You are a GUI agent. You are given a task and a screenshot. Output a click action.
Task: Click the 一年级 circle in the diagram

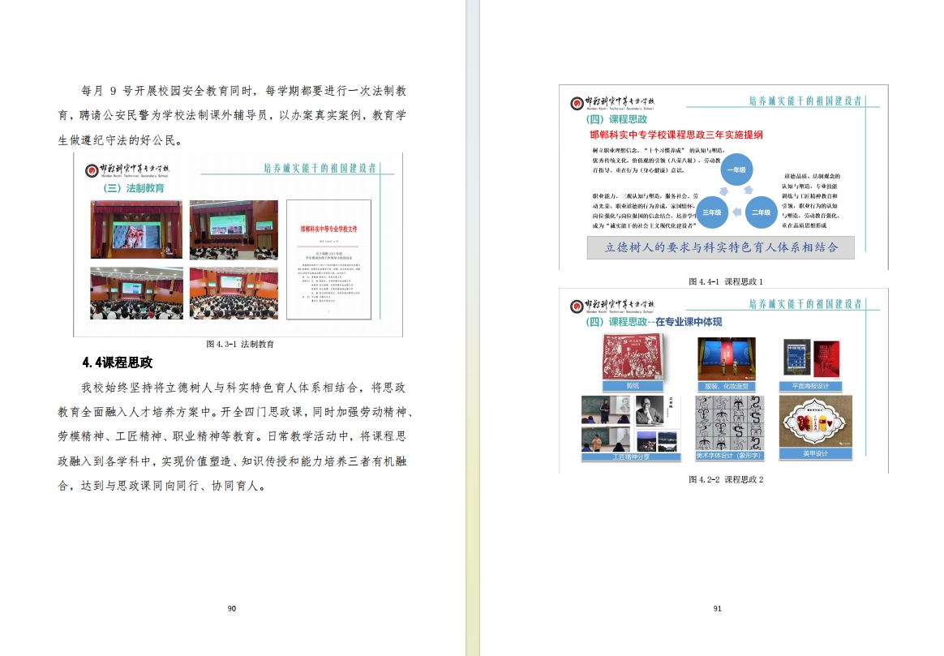(736, 169)
